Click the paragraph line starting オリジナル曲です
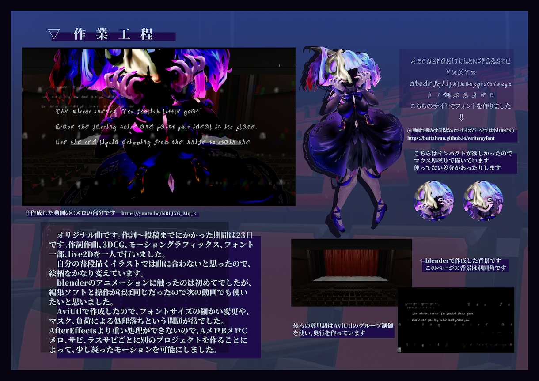Image resolution: width=539 pixels, height=381 pixels. (155, 235)
